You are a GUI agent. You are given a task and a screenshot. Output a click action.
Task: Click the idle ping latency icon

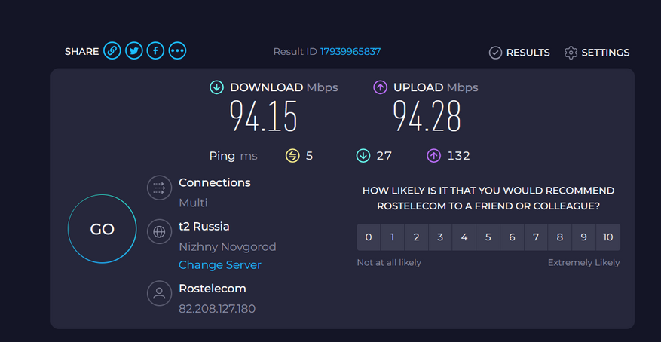[292, 156]
